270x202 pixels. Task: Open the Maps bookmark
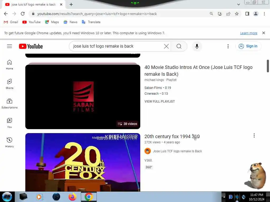pos(52,22)
